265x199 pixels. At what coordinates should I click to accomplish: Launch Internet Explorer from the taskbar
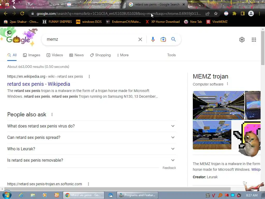[x=21, y=195]
